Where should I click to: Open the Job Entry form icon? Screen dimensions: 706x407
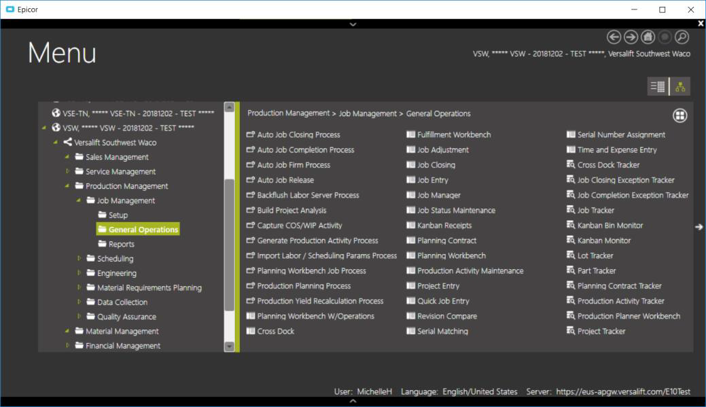pos(410,179)
